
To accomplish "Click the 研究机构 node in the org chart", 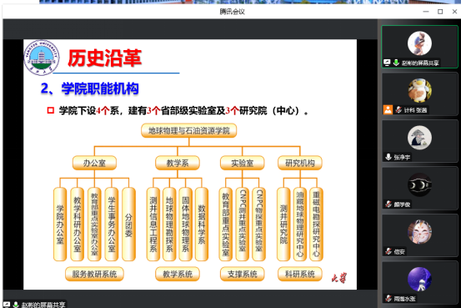I will pos(300,163).
